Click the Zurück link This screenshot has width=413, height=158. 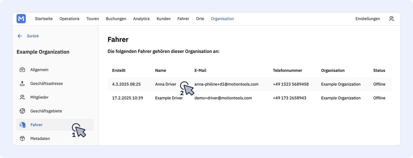pyautogui.click(x=33, y=36)
